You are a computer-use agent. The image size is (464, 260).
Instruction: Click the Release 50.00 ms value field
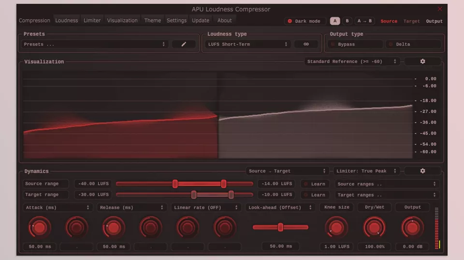click(114, 246)
